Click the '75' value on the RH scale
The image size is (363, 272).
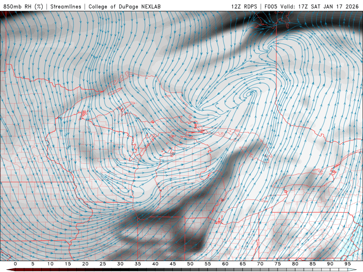[x=278, y=264]
